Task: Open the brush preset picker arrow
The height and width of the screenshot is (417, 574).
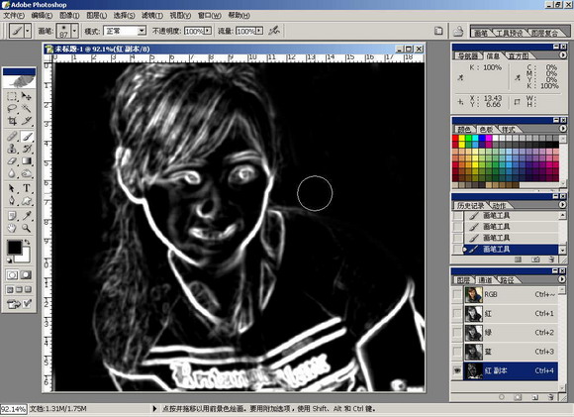Action: (x=74, y=31)
